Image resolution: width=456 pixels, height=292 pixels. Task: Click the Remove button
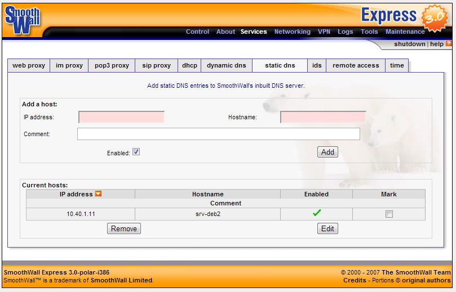(x=124, y=229)
